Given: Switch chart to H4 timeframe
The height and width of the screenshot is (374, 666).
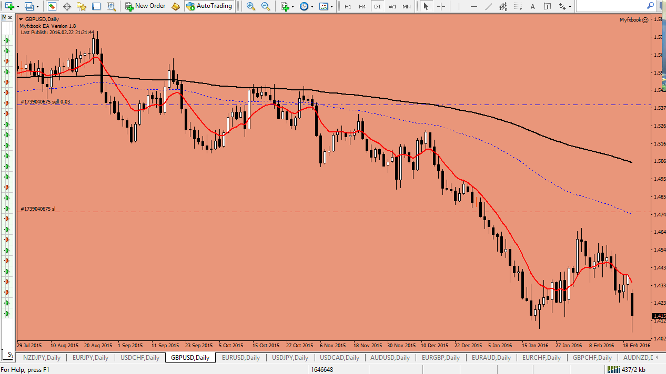Looking at the screenshot, I should tap(362, 6).
